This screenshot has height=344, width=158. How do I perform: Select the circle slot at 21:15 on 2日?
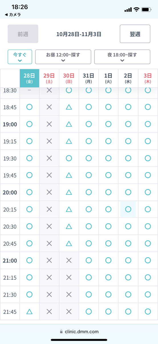pos(128,277)
